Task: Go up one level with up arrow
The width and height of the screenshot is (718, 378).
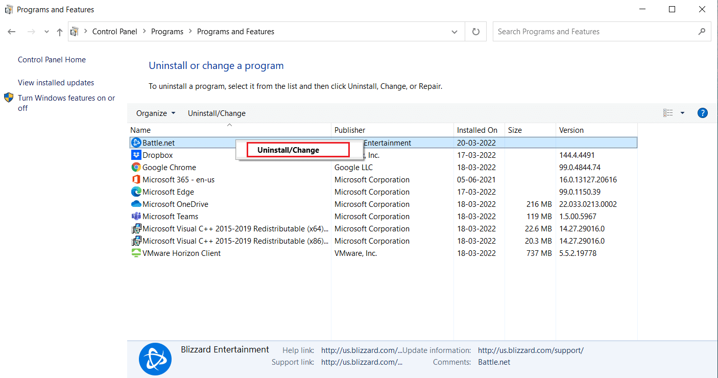Action: [x=60, y=32]
